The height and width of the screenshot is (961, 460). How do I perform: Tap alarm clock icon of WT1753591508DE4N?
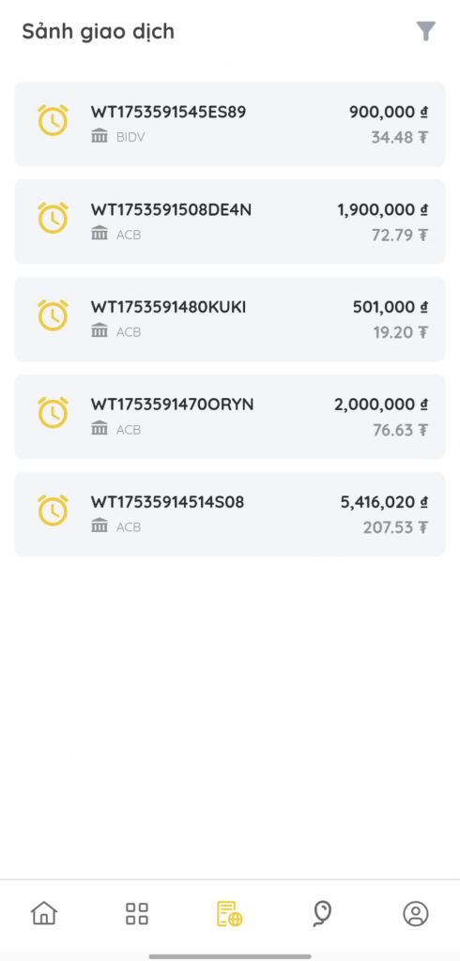click(53, 218)
